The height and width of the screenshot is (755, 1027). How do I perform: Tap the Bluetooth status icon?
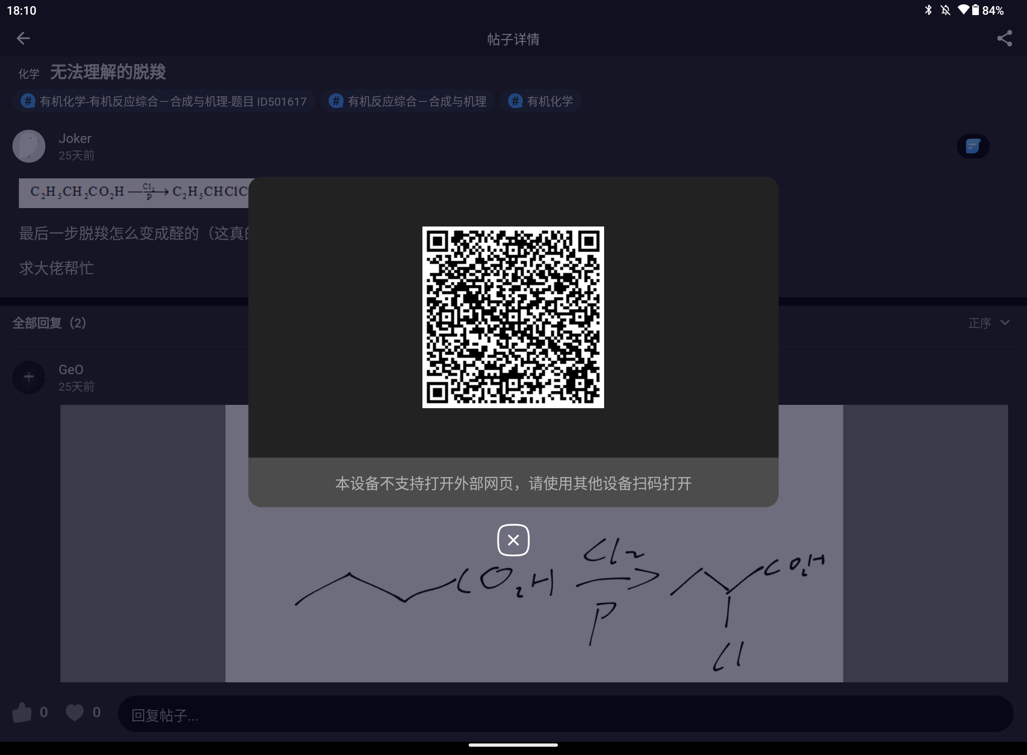tap(928, 10)
